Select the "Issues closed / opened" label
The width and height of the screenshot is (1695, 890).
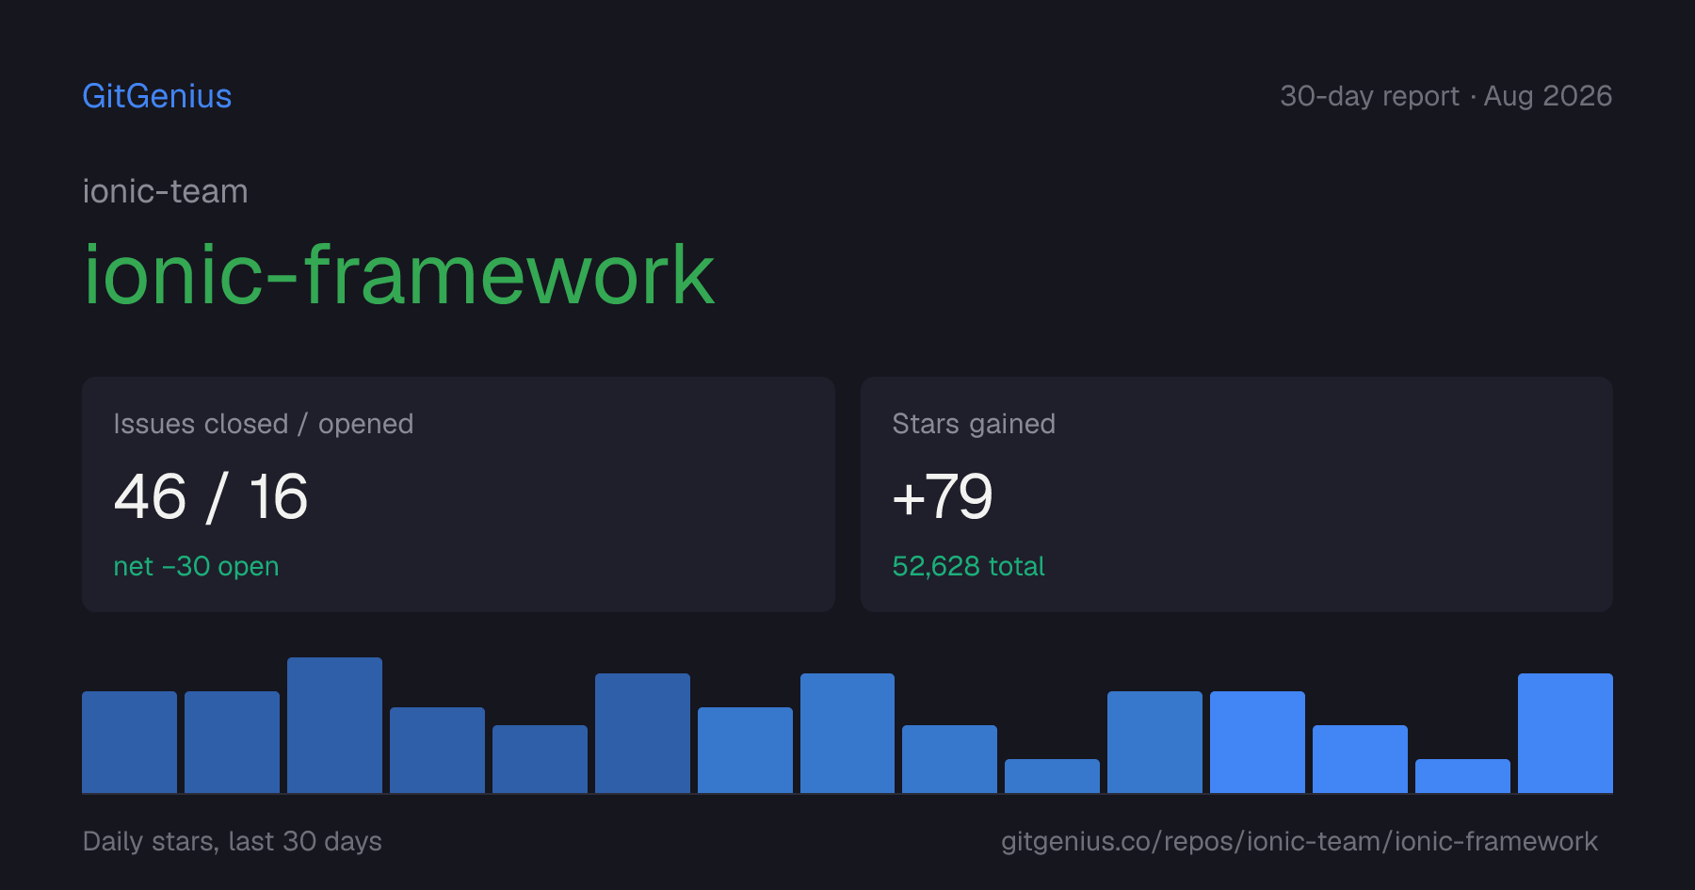pos(264,424)
